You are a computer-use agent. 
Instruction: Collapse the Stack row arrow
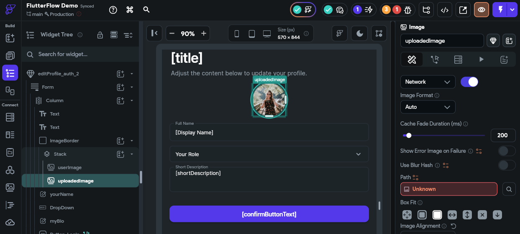click(x=132, y=154)
